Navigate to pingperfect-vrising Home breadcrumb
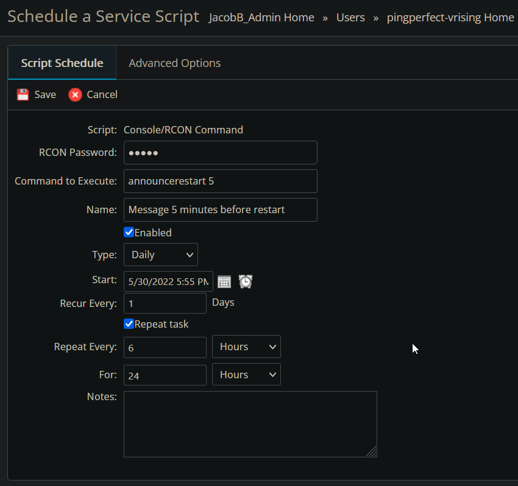This screenshot has width=518, height=486. tap(450, 18)
